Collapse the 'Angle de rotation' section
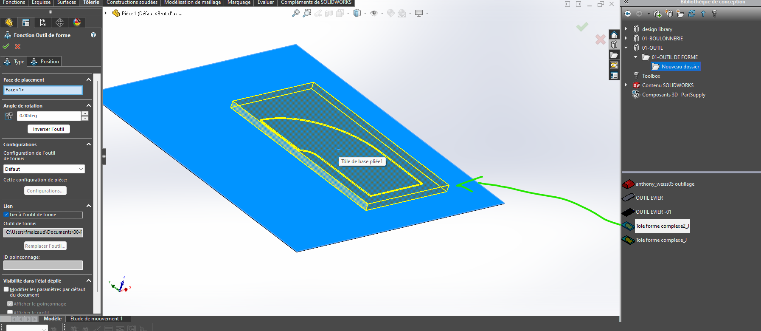Screen dimensions: 761x331 coord(89,106)
